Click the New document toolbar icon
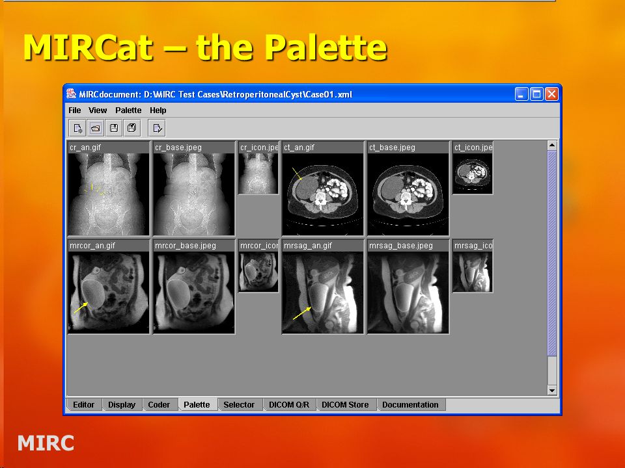This screenshot has width=625, height=468. (x=78, y=128)
